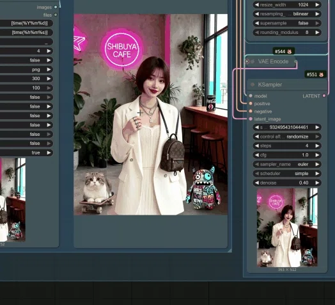Open the resampling bilinear dropdown

point(287,14)
